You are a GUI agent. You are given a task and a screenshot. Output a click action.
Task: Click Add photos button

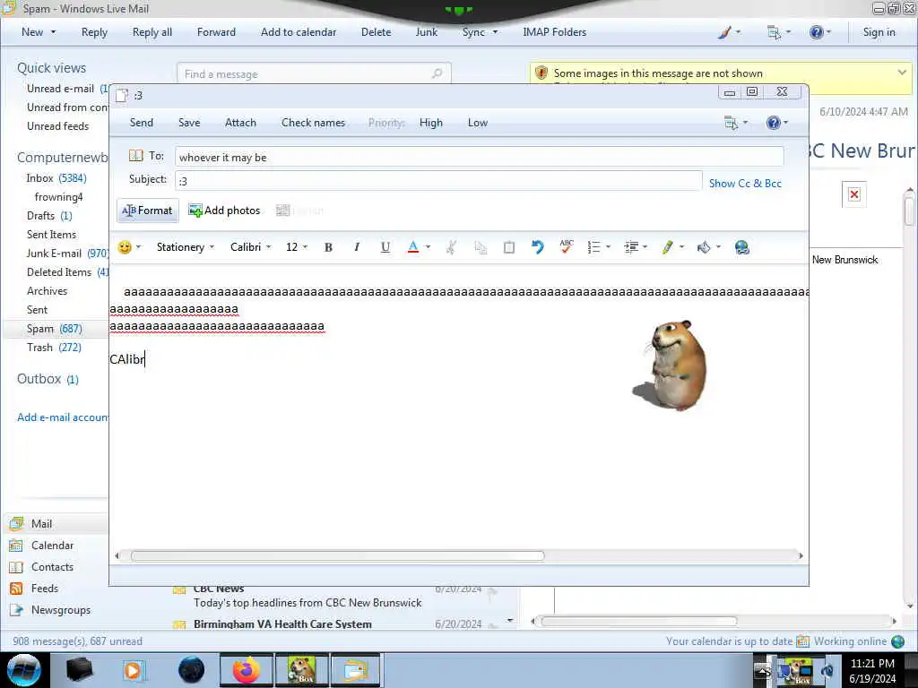pos(224,211)
